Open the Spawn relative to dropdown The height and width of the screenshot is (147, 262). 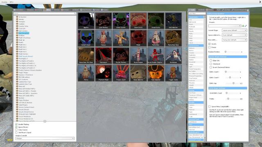click(x=234, y=35)
